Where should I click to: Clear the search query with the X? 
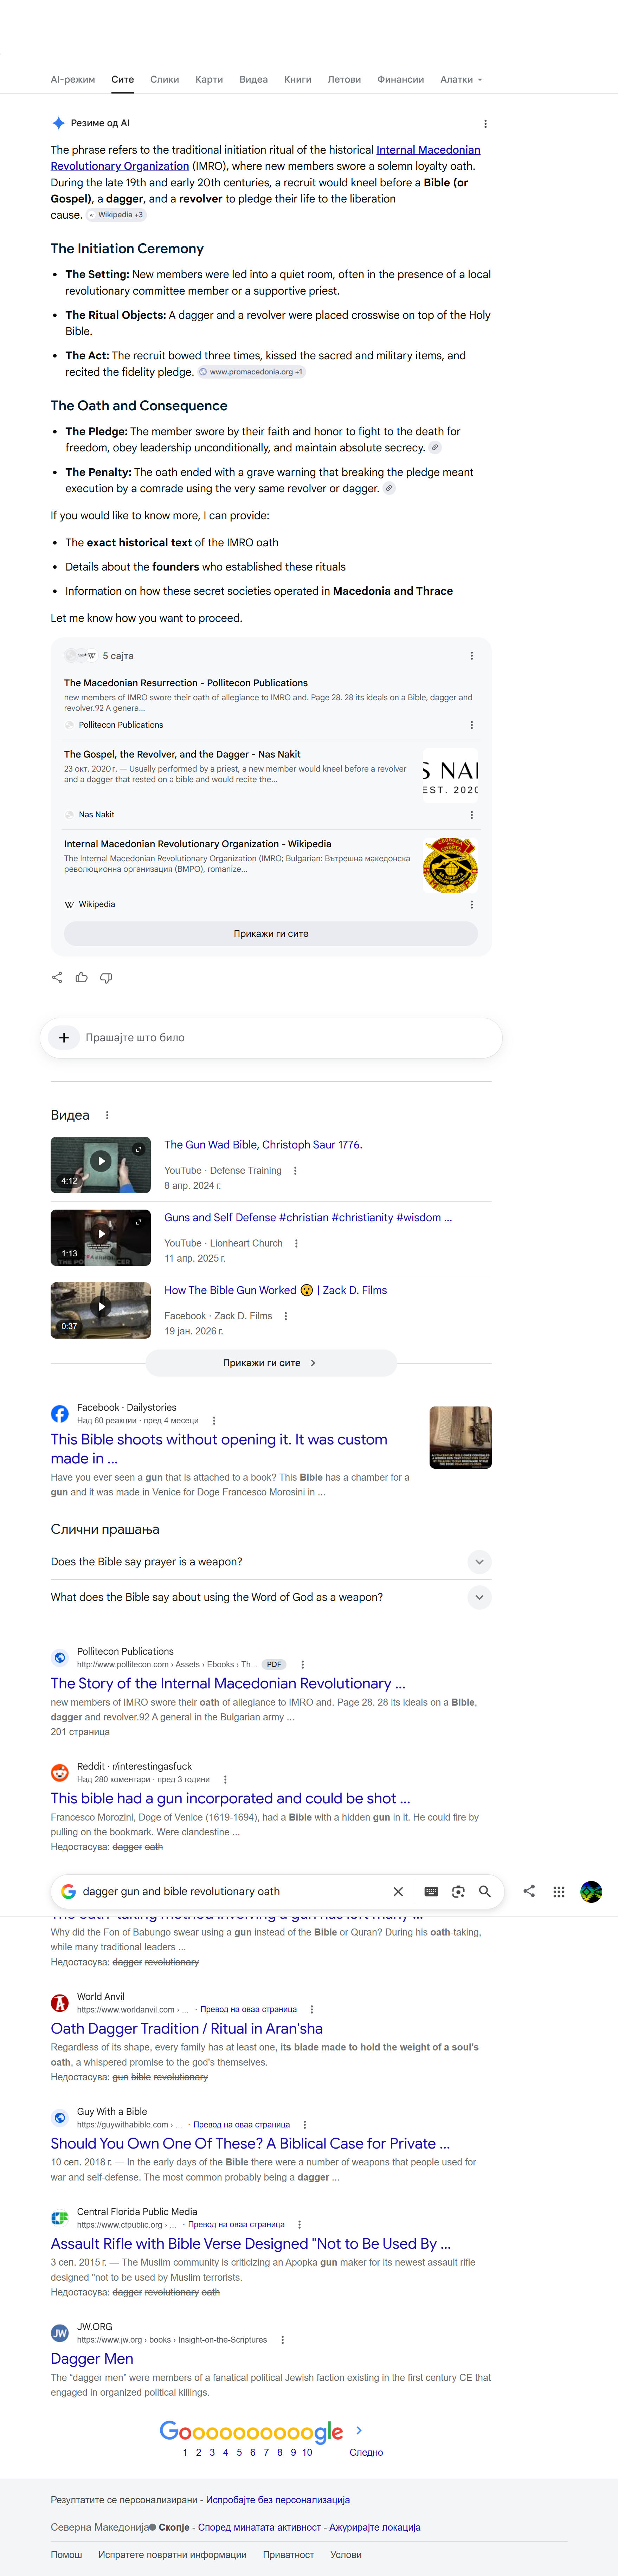398,1892
